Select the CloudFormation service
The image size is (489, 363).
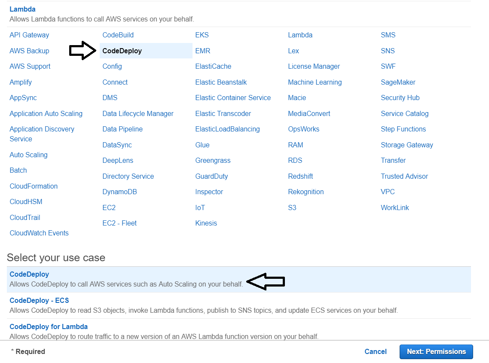[34, 186]
